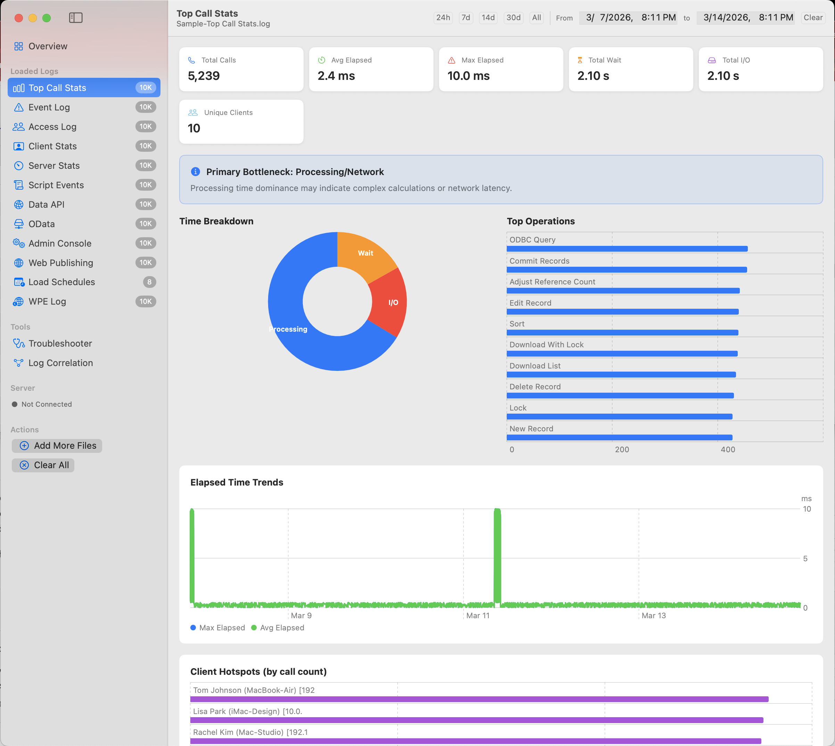Select the Script Events icon
835x746 pixels.
click(x=18, y=185)
